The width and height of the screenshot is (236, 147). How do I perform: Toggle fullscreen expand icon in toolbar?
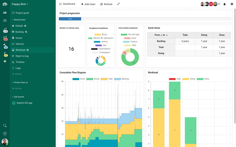pos(118,4)
